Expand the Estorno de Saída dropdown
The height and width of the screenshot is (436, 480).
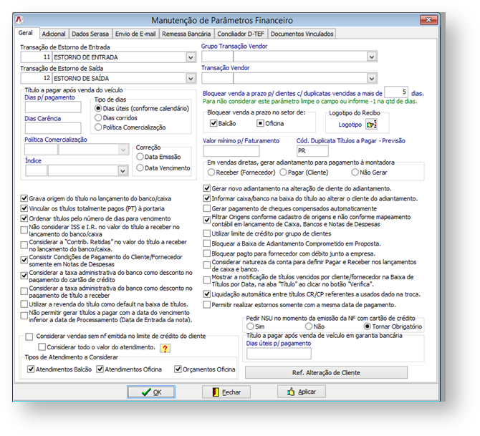[191, 78]
